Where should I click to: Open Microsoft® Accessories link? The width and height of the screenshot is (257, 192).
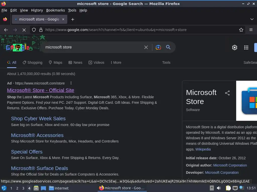pos(37,135)
